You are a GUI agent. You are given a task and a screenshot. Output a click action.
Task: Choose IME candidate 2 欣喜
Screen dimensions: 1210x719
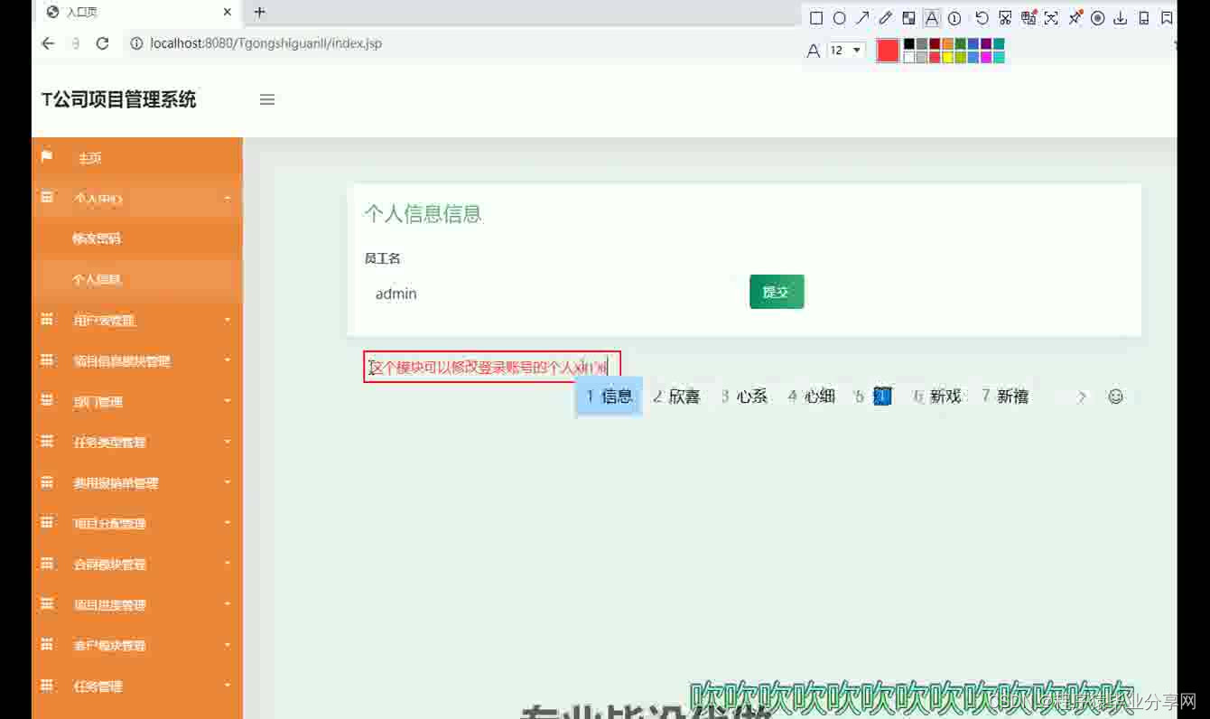coord(676,397)
